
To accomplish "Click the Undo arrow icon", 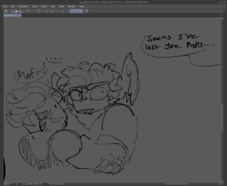I will pos(29,11).
